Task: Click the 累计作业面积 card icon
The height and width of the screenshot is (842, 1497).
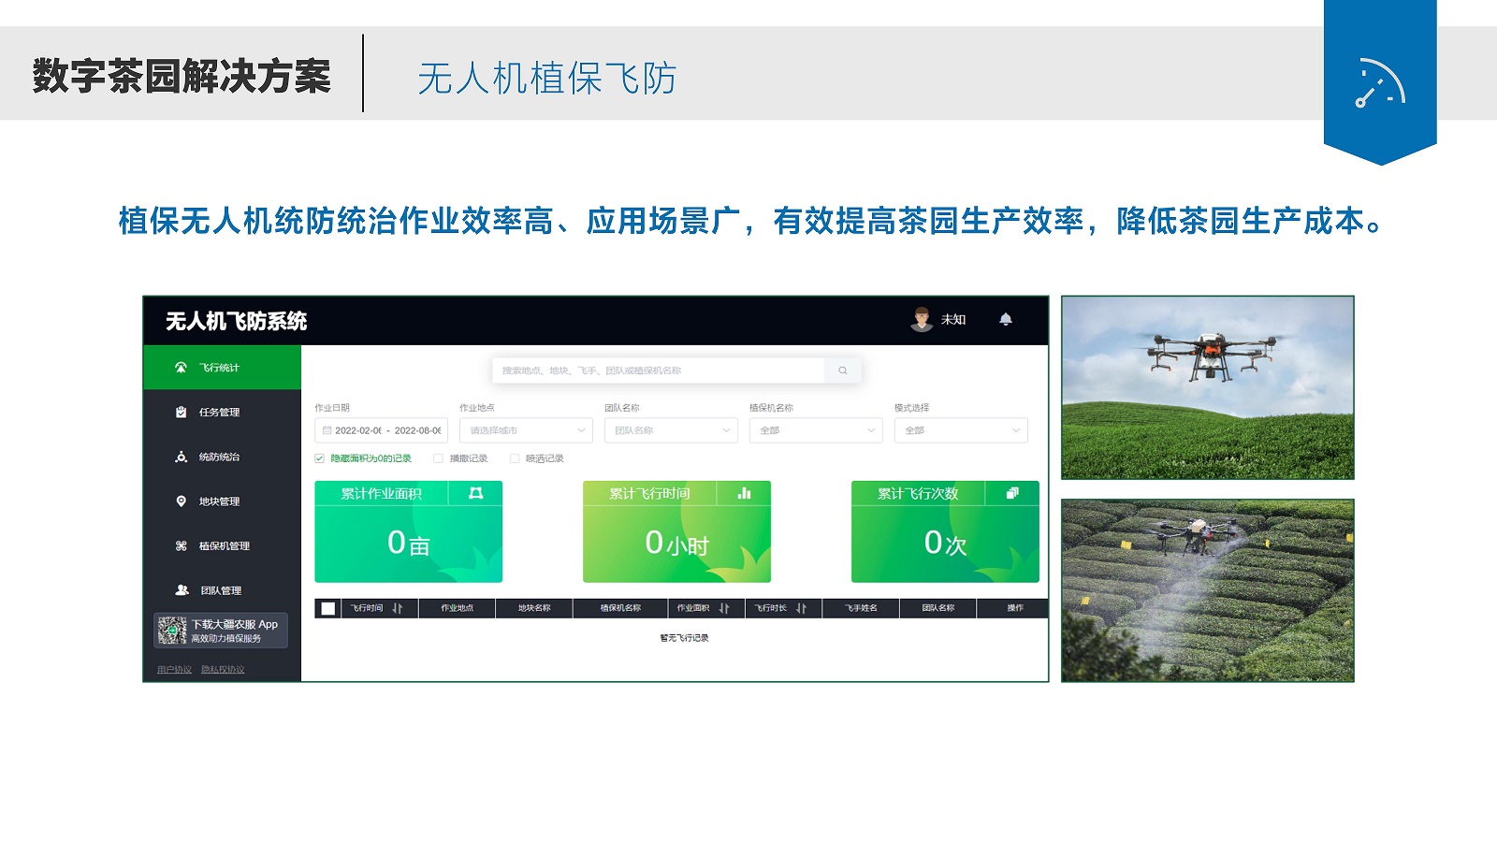Action: coord(475,493)
